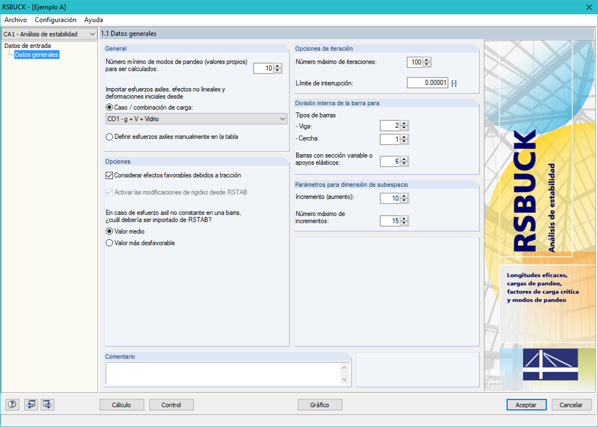The height and width of the screenshot is (427, 598).
Task: Click the Gráfico button
Action: pyautogui.click(x=319, y=405)
